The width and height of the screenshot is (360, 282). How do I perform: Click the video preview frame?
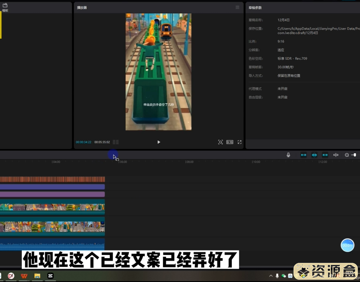(x=158, y=71)
